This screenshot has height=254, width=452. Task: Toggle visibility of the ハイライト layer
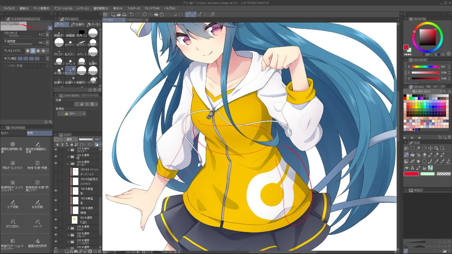pos(56,182)
